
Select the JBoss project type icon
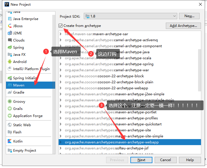[10, 26]
